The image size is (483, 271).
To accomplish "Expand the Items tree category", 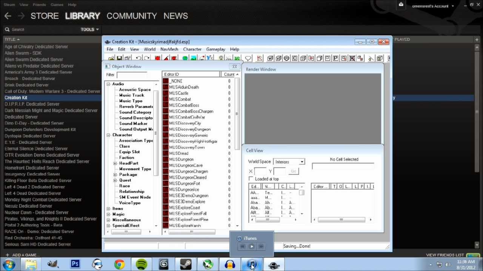I will pyautogui.click(x=109, y=209).
